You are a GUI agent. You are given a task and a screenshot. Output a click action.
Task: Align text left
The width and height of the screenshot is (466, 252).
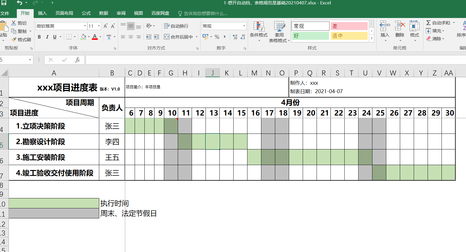(x=123, y=37)
